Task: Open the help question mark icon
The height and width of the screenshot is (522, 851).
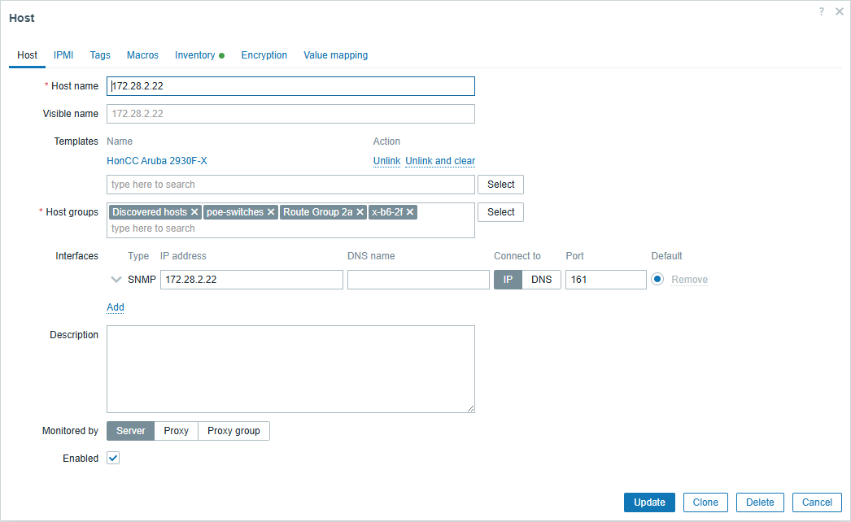Action: coord(822,11)
